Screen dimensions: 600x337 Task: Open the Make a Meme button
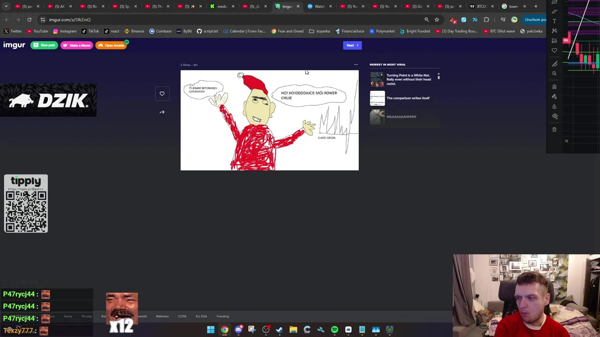77,45
